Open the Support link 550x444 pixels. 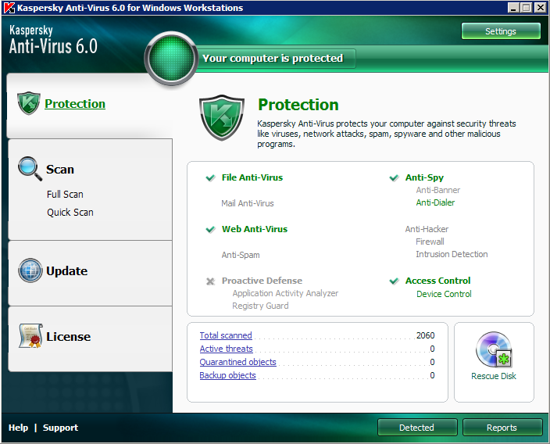coord(60,428)
